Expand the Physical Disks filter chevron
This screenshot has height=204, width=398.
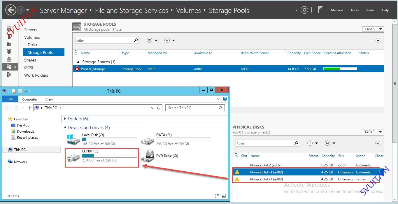coord(378,143)
